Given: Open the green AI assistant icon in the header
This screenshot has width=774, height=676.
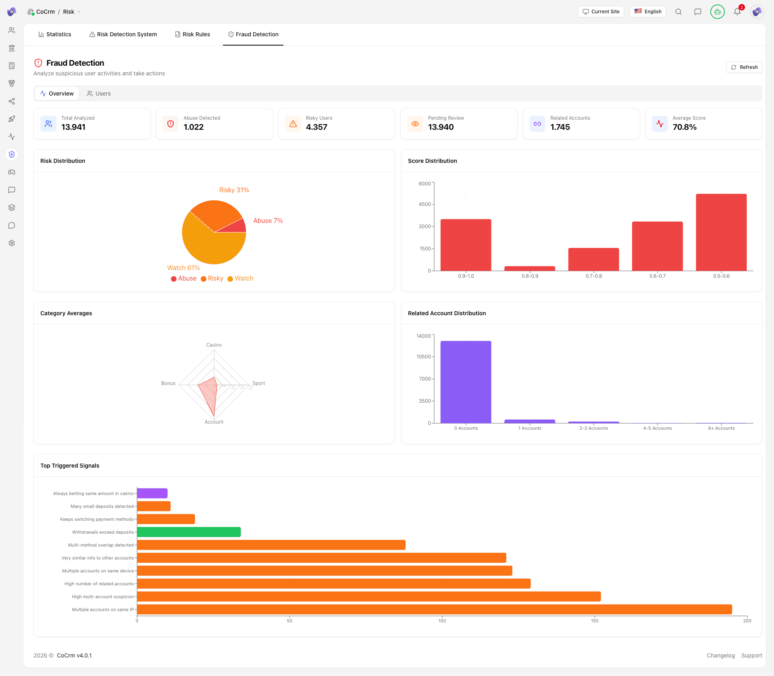Looking at the screenshot, I should (717, 12).
